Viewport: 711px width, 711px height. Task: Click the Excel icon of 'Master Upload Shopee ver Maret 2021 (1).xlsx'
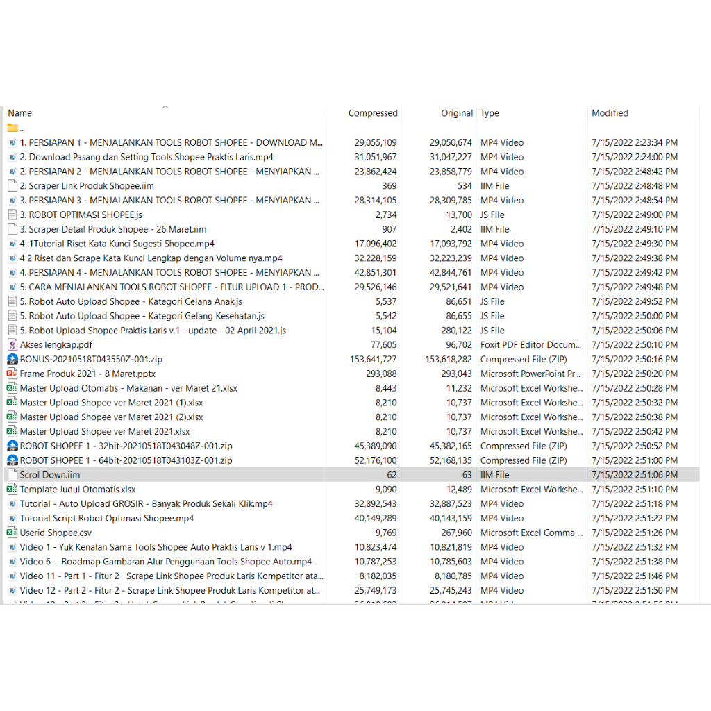click(x=12, y=403)
